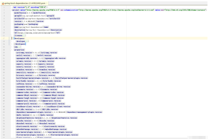
Task: Click the commons-dbcp2.version property line
Action: [x=40, y=95]
